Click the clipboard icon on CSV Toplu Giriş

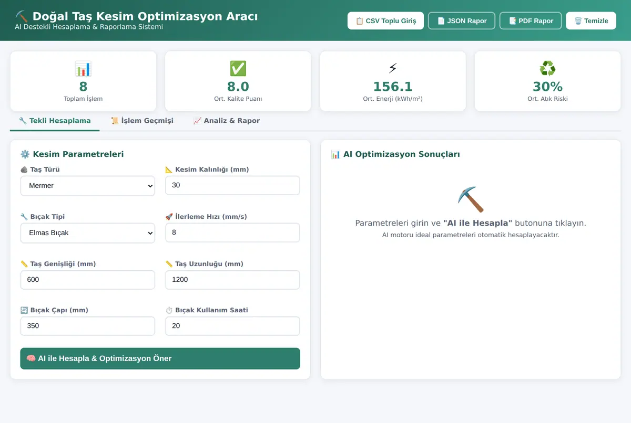coord(360,21)
